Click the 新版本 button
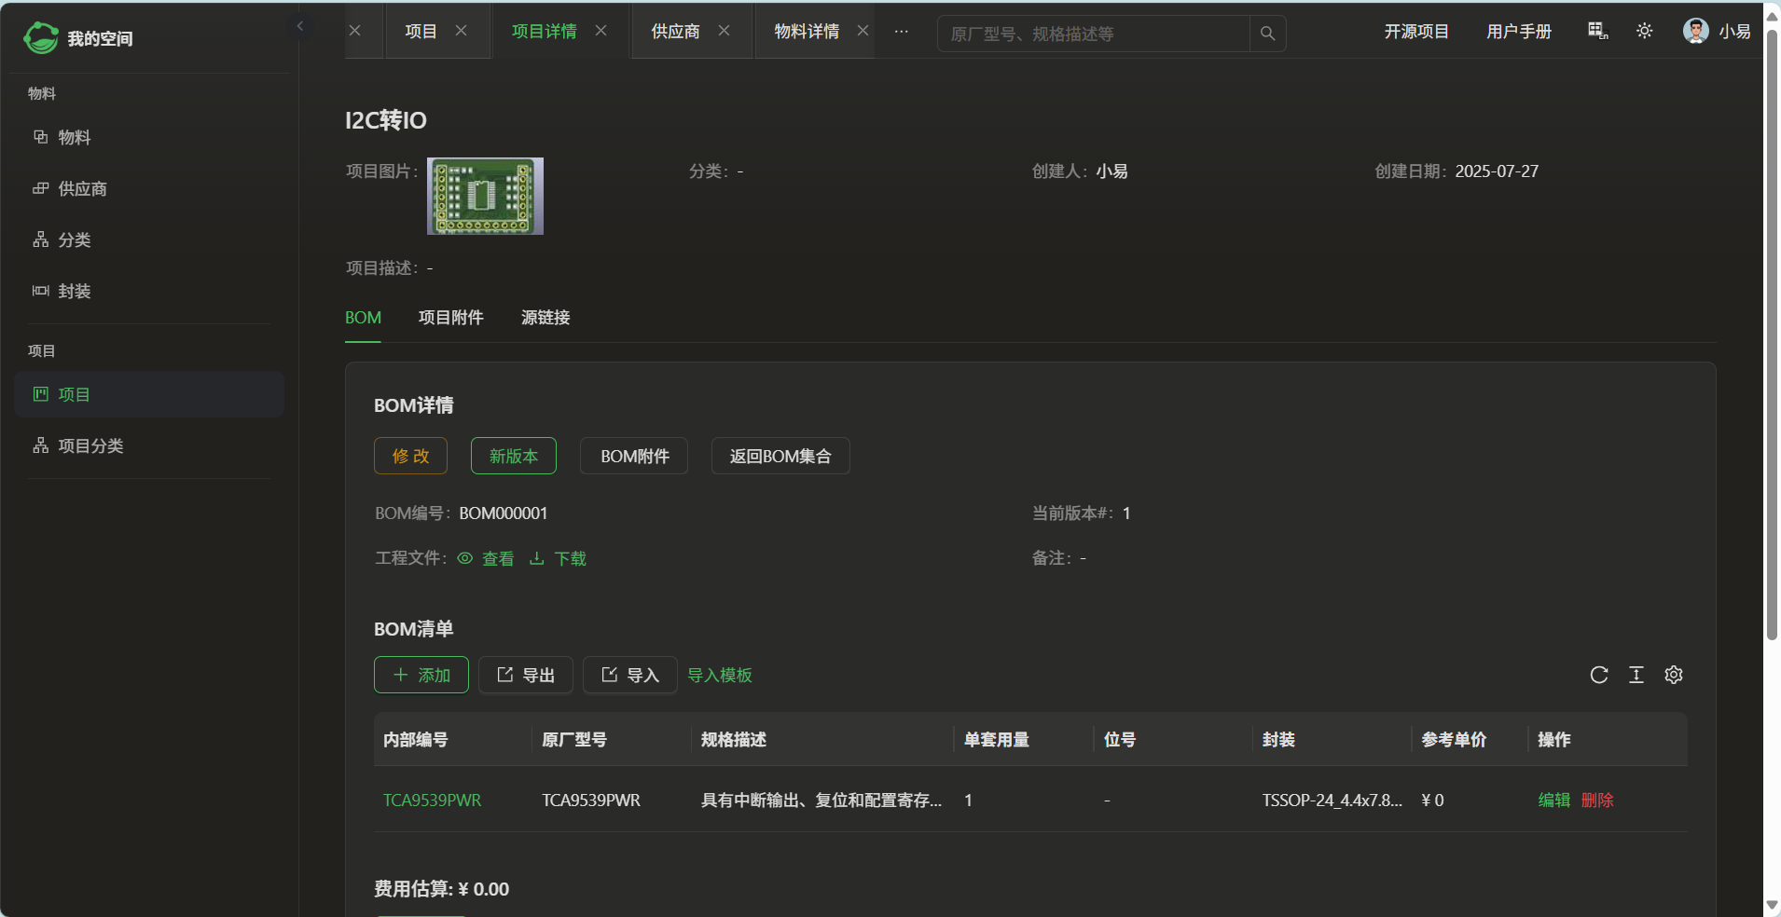 point(513,456)
